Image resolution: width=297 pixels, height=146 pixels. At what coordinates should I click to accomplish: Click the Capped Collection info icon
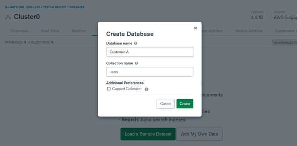pos(146,89)
